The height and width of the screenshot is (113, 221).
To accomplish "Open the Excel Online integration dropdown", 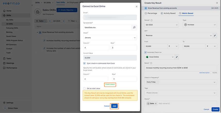I will point(160,57).
